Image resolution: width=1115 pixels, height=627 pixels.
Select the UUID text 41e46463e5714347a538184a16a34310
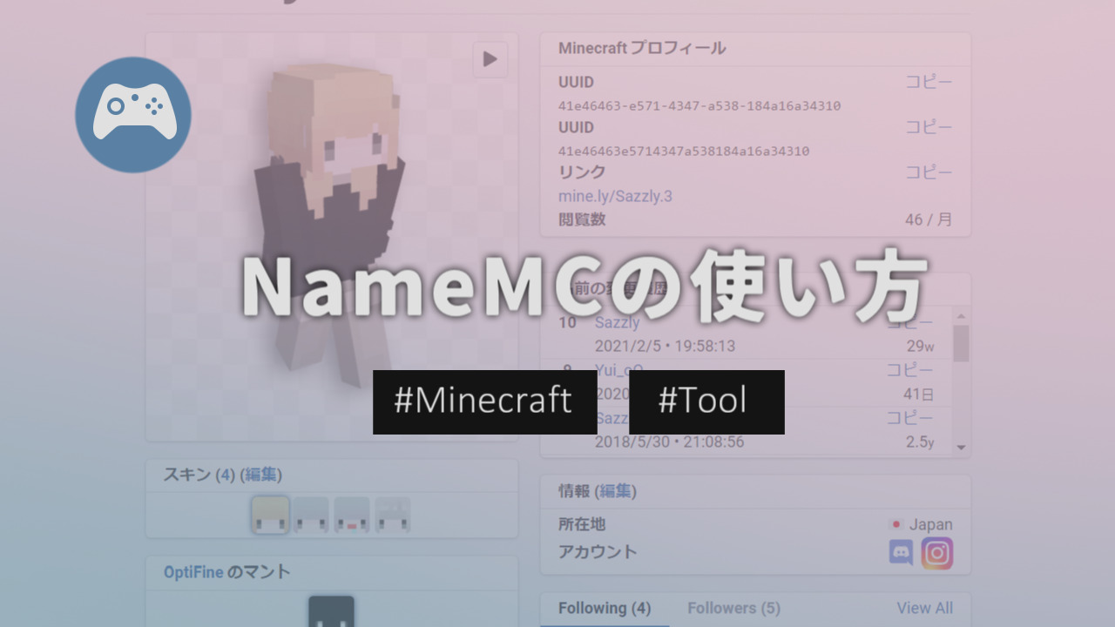pyautogui.click(x=684, y=151)
